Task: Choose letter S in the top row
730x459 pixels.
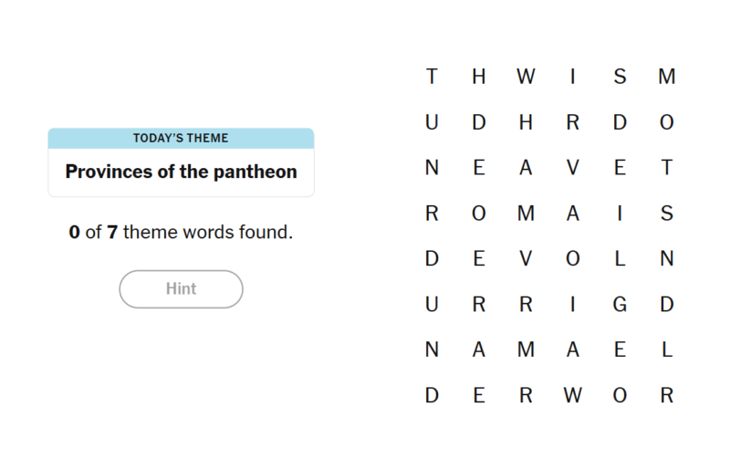Action: point(620,78)
